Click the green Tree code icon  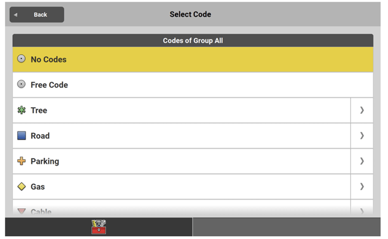21,110
